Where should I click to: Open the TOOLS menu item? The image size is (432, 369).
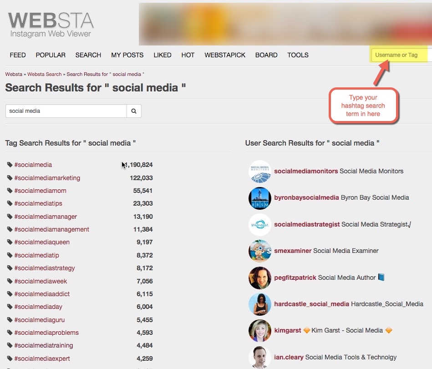point(298,55)
